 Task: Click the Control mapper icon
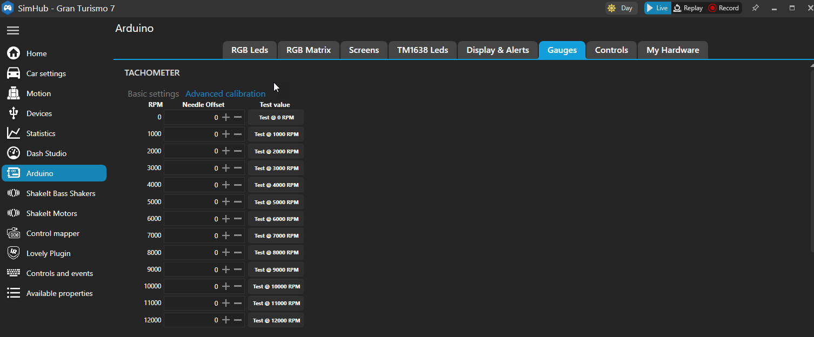point(14,233)
